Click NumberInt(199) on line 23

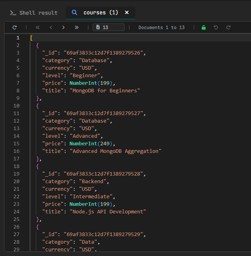click(91, 204)
